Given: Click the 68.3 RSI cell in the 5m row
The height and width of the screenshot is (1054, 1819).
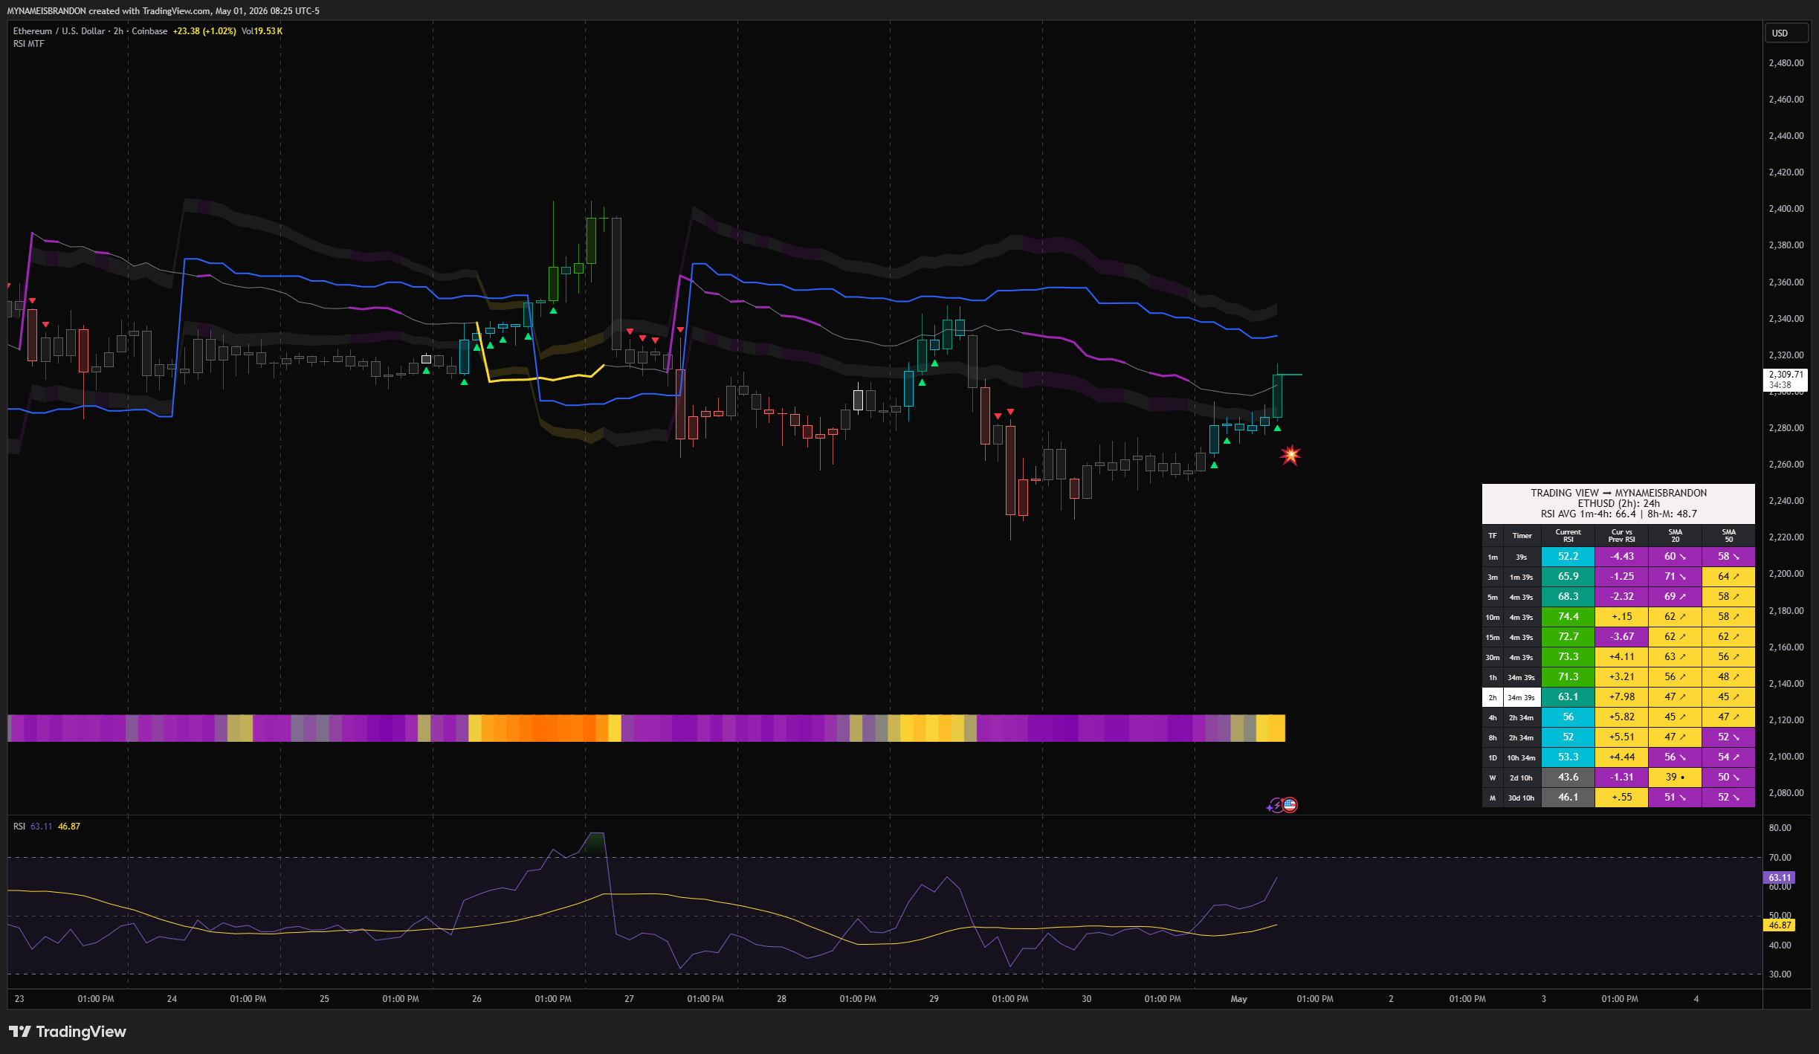Looking at the screenshot, I should (x=1568, y=597).
